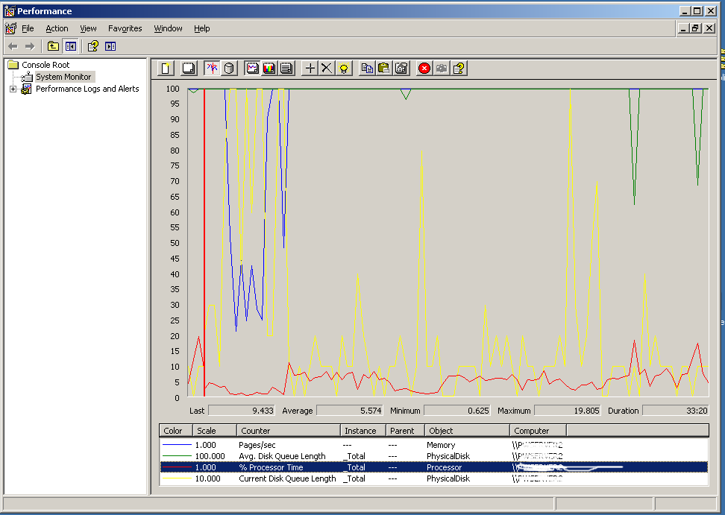Open the Favorites menu

125,28
